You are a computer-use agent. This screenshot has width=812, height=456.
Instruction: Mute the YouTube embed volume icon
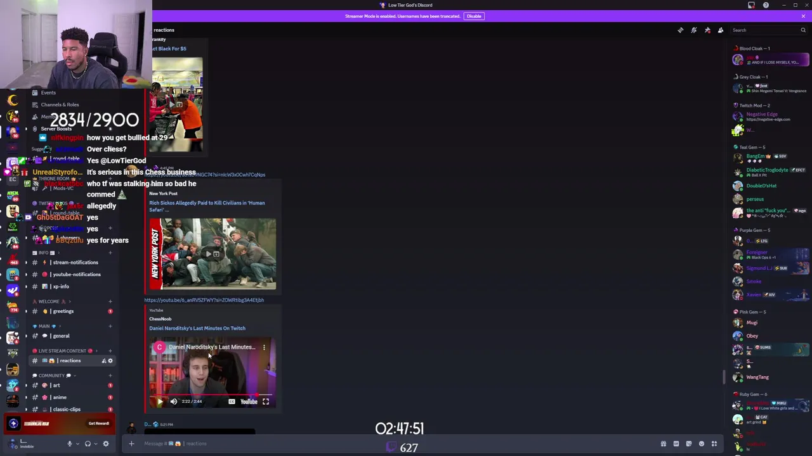tap(174, 402)
